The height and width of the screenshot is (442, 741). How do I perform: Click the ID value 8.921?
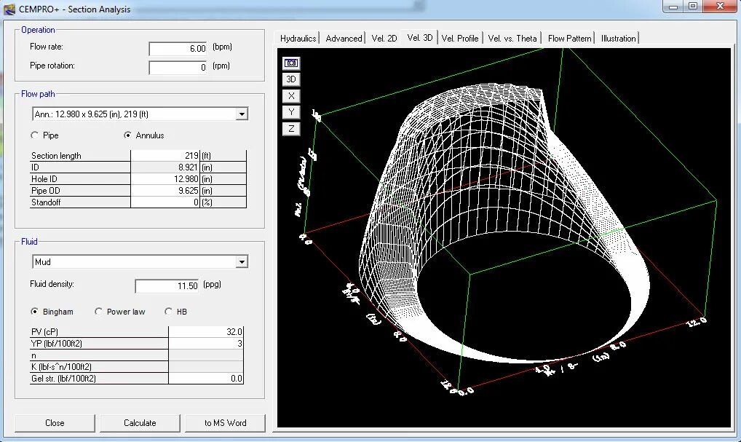tap(165, 167)
